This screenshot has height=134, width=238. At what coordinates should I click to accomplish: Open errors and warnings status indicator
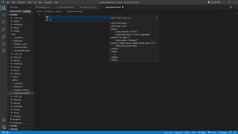[x=6, y=133]
